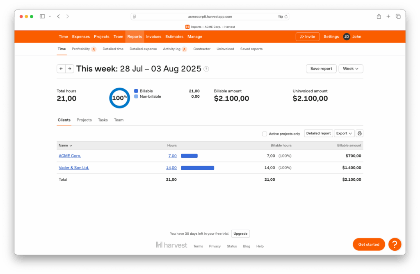Click the 100% billable donut chart
This screenshot has width=420, height=274.
click(119, 98)
